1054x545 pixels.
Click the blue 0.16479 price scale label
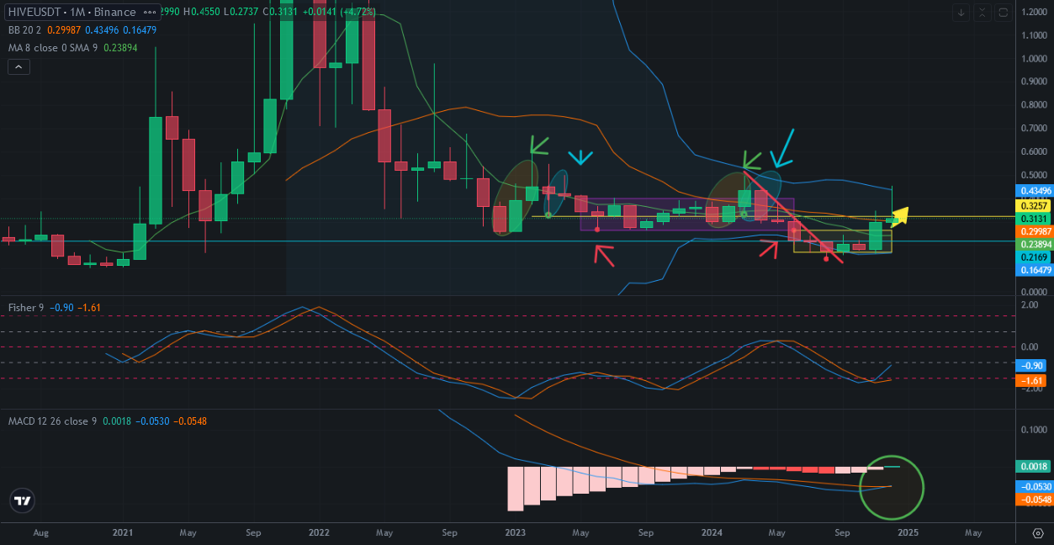click(1034, 270)
